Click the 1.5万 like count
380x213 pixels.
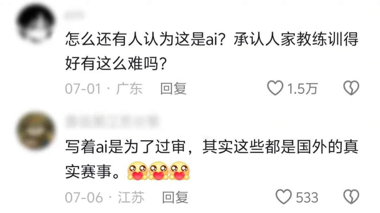(x=302, y=89)
